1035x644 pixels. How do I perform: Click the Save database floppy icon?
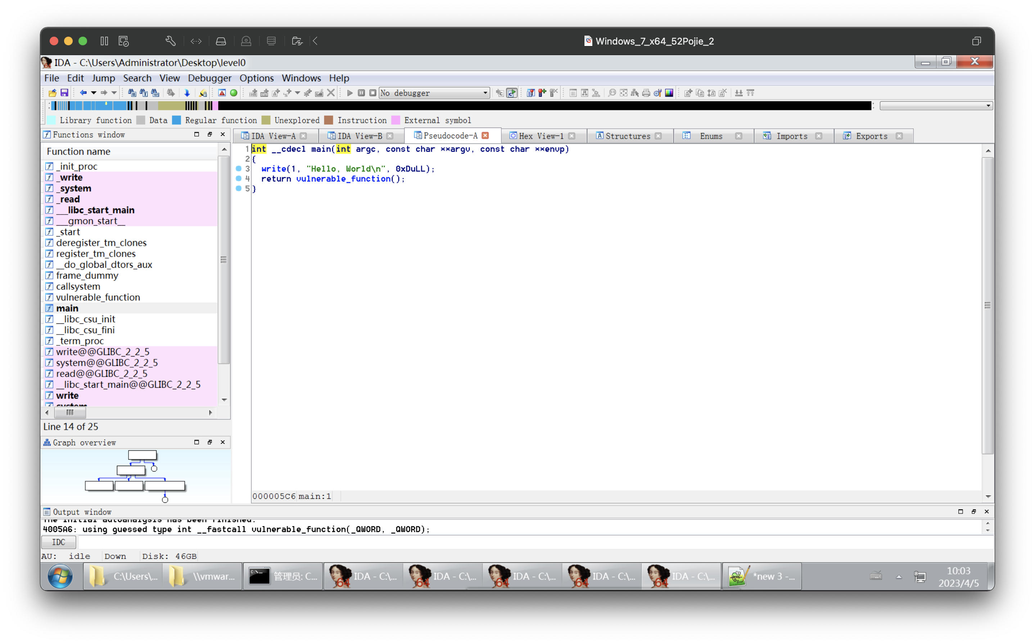click(64, 93)
